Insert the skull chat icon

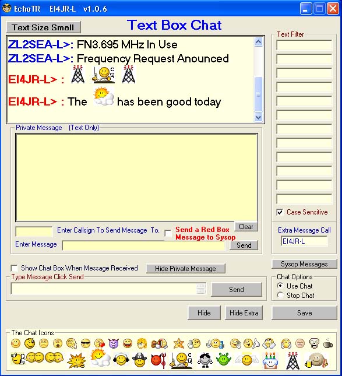313,343
